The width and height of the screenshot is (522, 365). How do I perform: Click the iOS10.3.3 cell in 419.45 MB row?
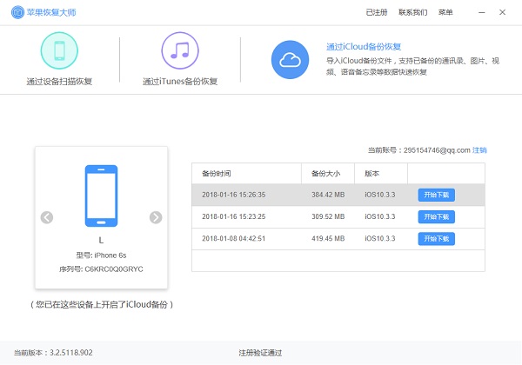[x=380, y=239]
